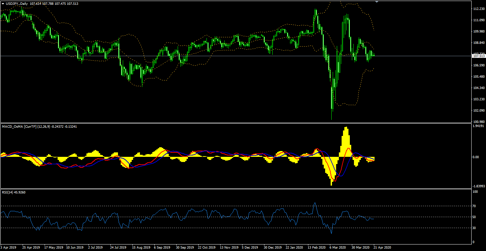Click the 6 Mar 2020 date label
This screenshot has height=251, width=486.
pyautogui.click(x=337, y=247)
